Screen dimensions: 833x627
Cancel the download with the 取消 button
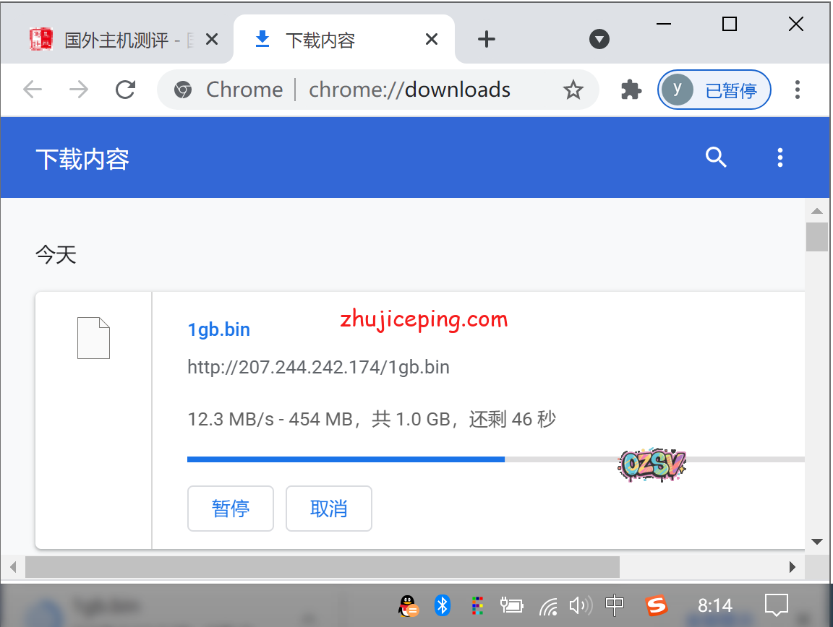(x=328, y=509)
